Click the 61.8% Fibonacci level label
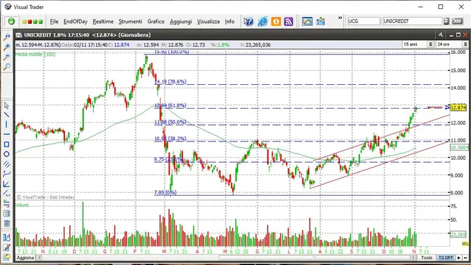Viewport: 471px width, 265px height. pos(170,105)
